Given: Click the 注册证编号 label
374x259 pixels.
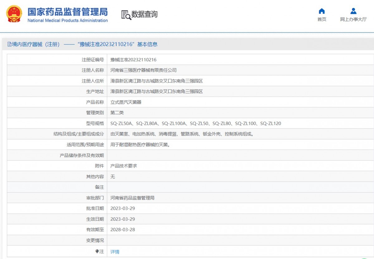Looking at the screenshot, I should click(x=93, y=60).
